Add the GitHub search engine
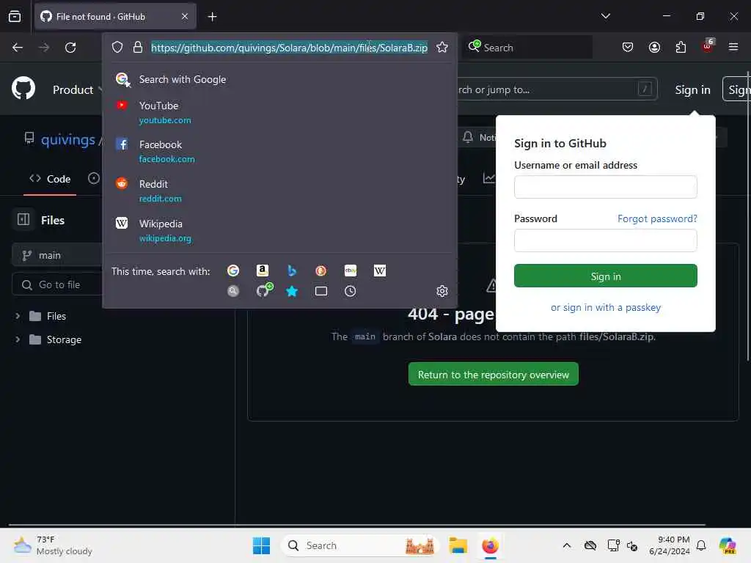751x563 pixels. click(264, 290)
